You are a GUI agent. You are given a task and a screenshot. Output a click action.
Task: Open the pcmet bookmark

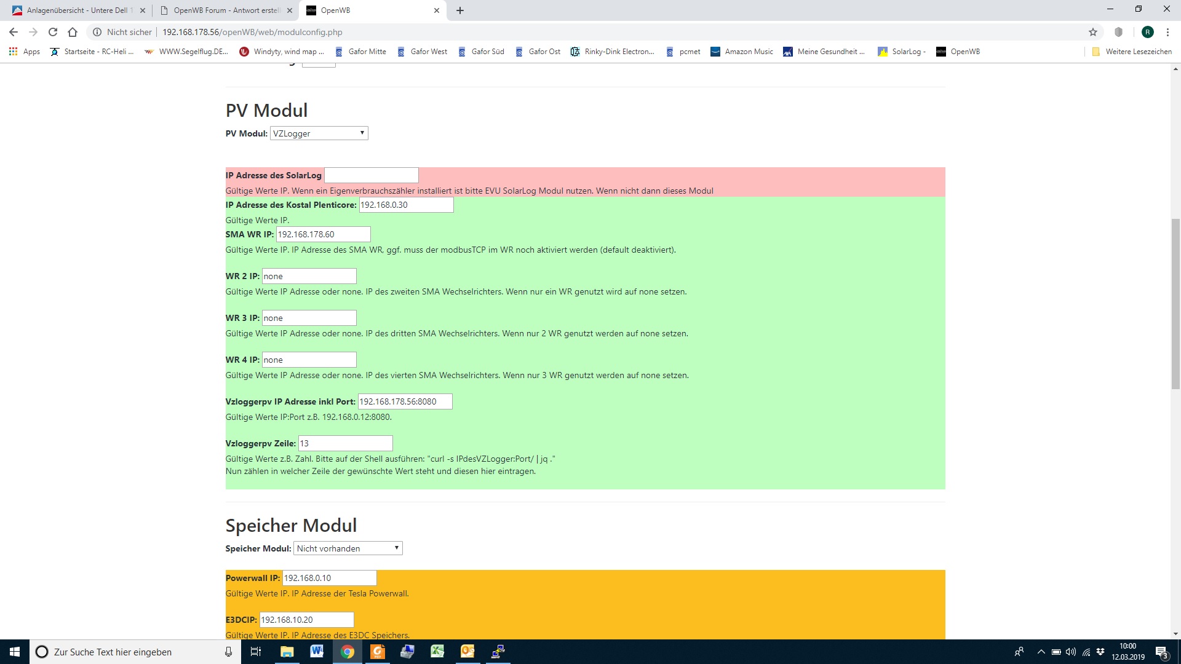click(x=683, y=52)
